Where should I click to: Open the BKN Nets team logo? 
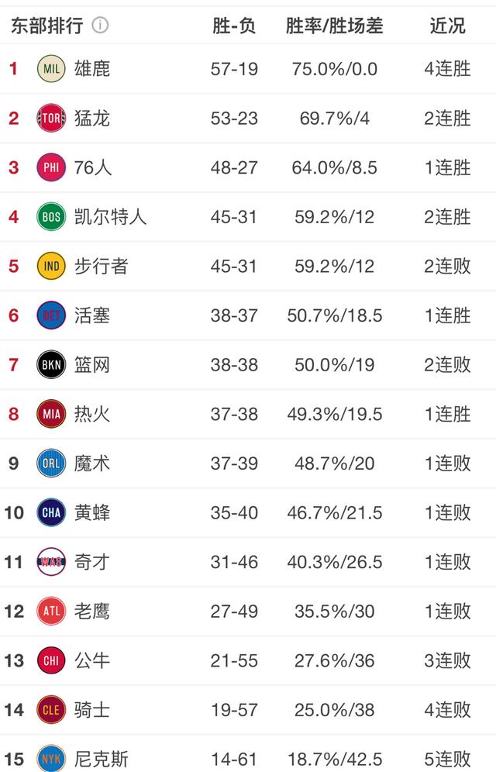[51, 364]
